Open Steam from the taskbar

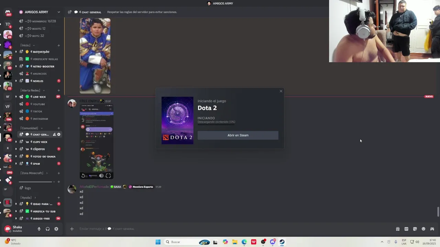click(282, 242)
